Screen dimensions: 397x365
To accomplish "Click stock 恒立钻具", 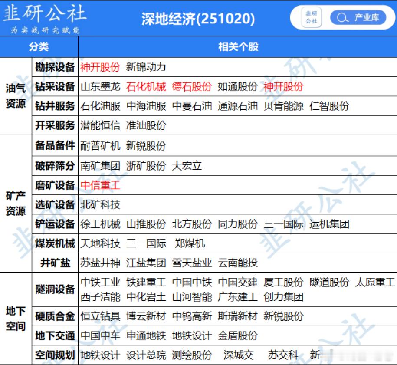I will (100, 316).
